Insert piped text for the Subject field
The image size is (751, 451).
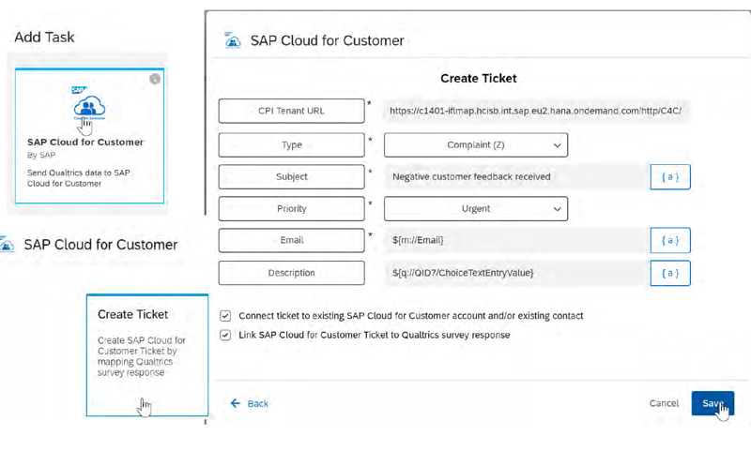click(670, 177)
